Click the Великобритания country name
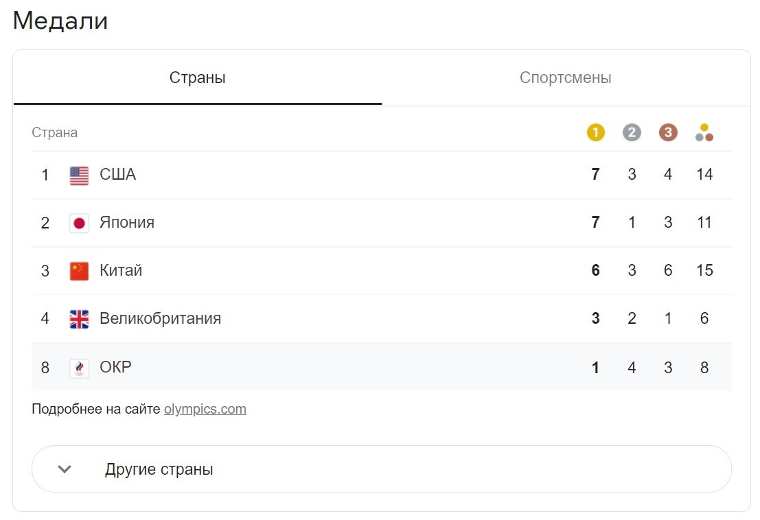This screenshot has height=520, width=760. coord(161,318)
